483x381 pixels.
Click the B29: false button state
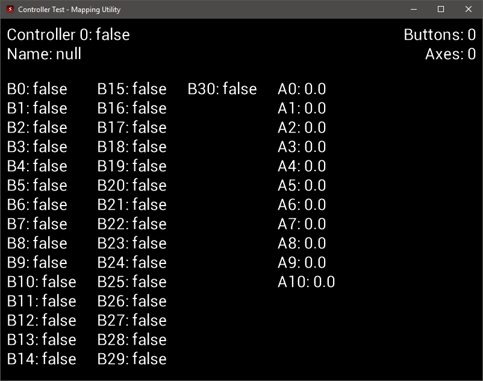[132, 359]
